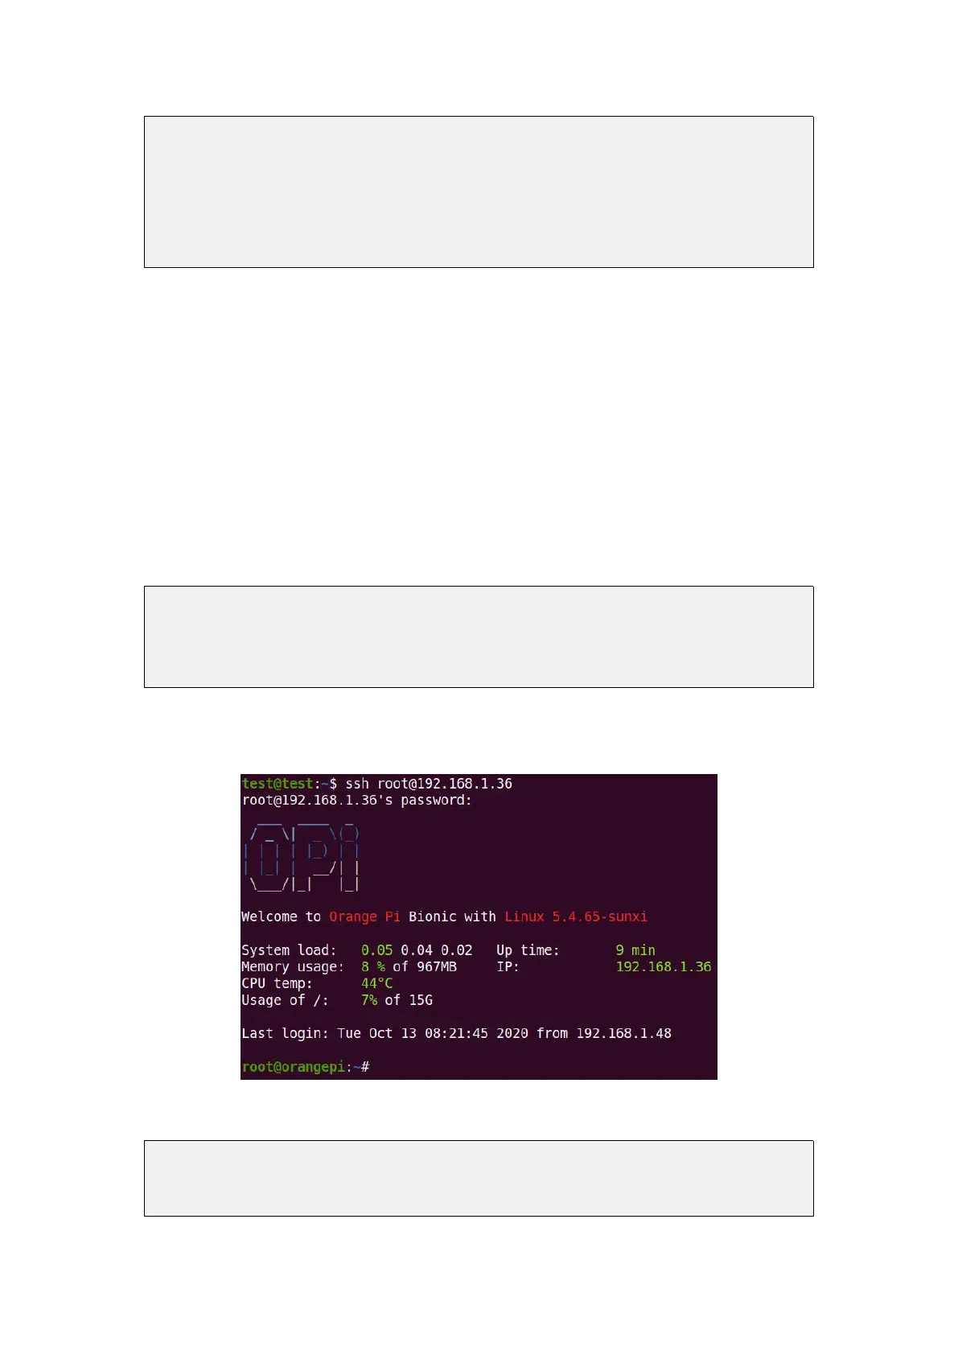Click the Linux 5.4.65-sunxi kernel version
The image size is (958, 1355).
click(x=576, y=917)
